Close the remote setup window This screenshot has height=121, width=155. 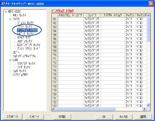tap(151, 4)
